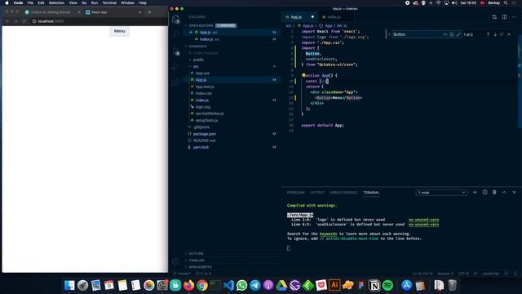This screenshot has width=522, height=294.
Task: Reload the page in the browser
Action: pyautogui.click(x=24, y=21)
